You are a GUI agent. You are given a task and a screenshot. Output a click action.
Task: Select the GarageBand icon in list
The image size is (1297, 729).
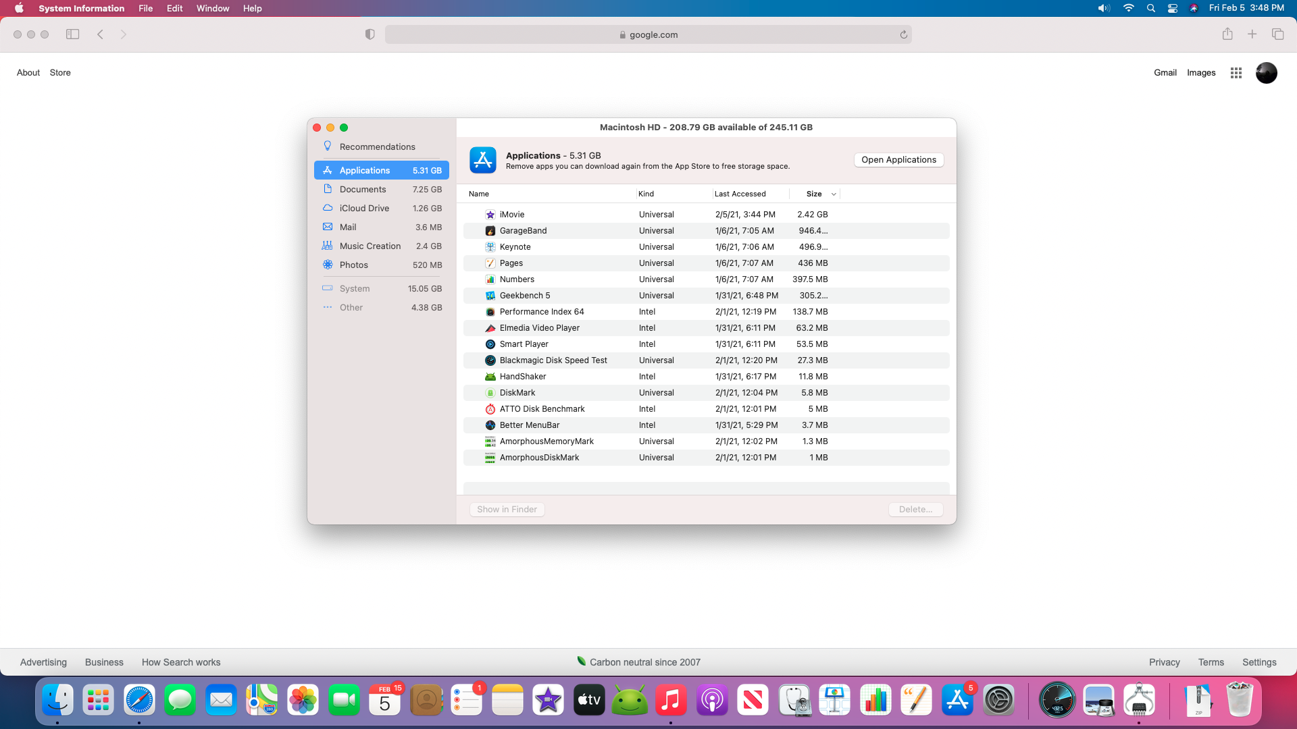click(x=490, y=230)
